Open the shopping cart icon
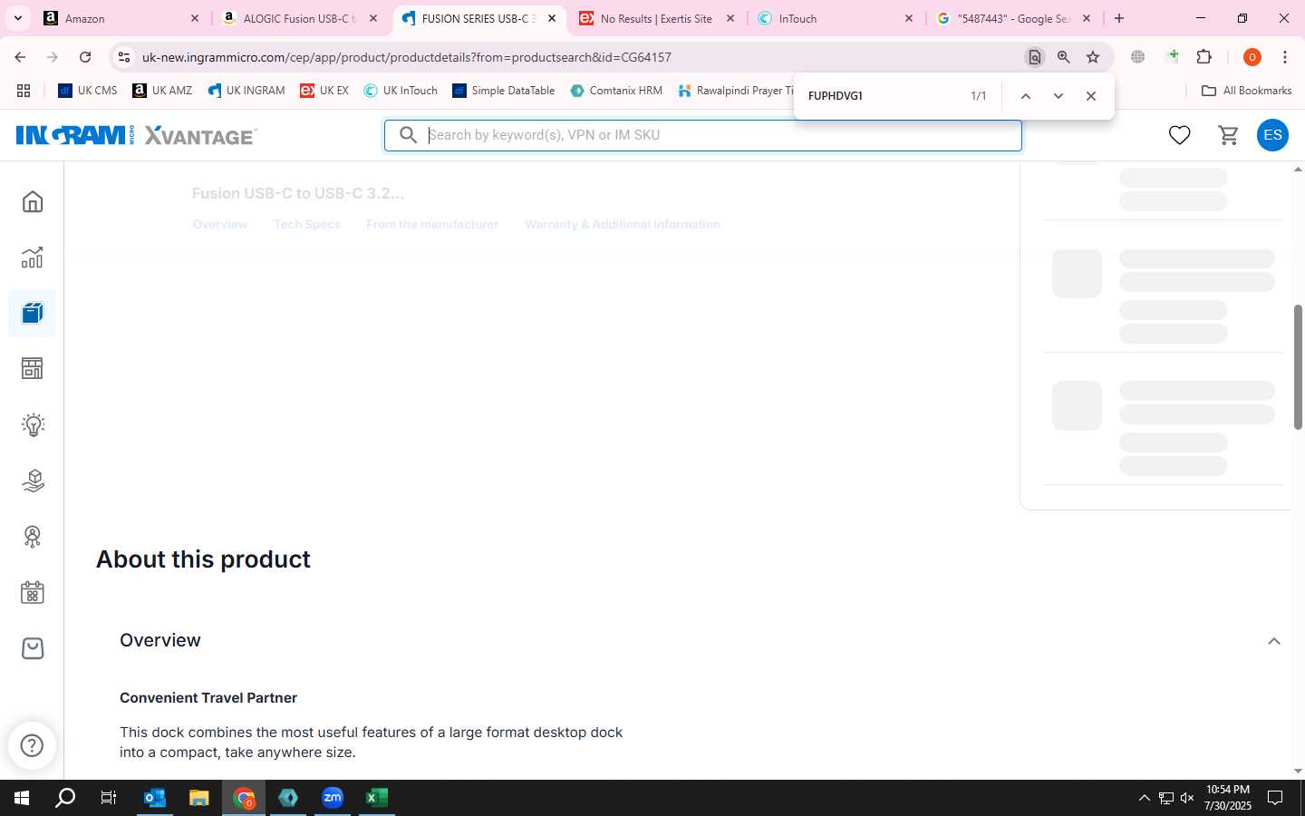This screenshot has height=816, width=1305. pos(1229,135)
